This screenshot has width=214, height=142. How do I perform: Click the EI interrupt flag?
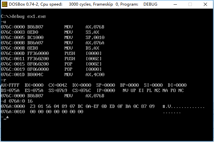(x=141, y=91)
